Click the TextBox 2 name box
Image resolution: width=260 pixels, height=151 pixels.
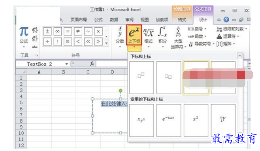point(40,64)
